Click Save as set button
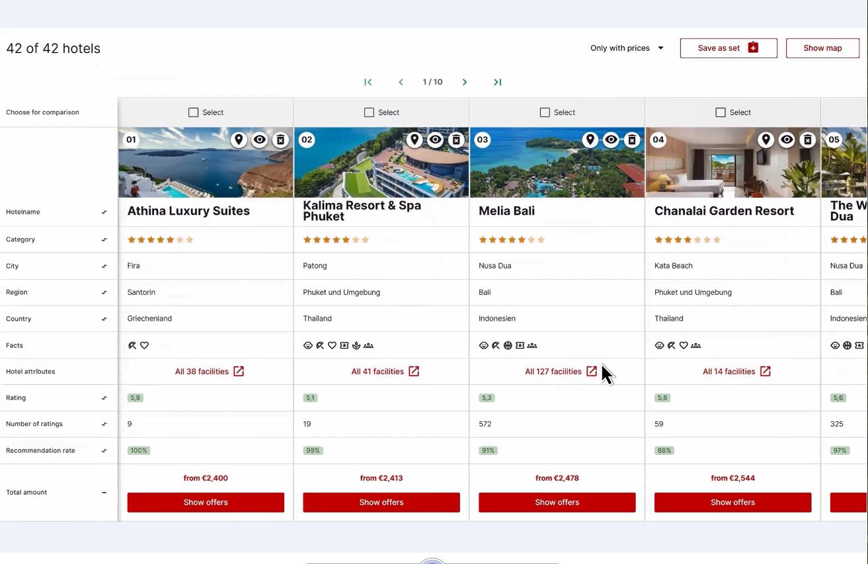 click(x=729, y=48)
